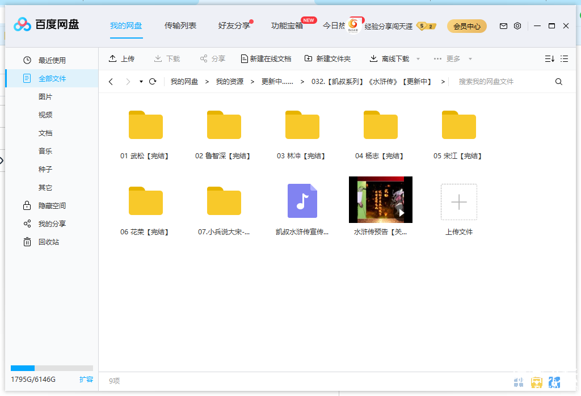
Task: Open the 今日热 tab
Action: pos(334,26)
